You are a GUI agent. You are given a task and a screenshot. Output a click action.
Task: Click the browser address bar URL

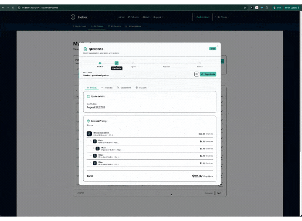pos(40,8)
